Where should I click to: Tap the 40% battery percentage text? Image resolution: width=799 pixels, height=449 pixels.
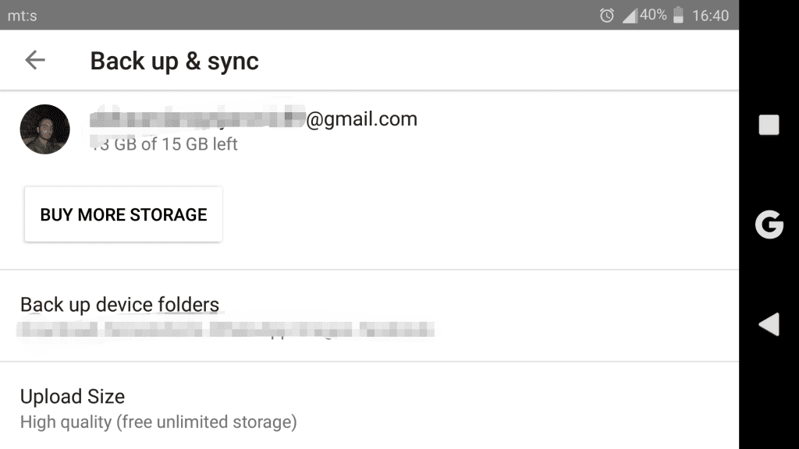[x=653, y=15]
